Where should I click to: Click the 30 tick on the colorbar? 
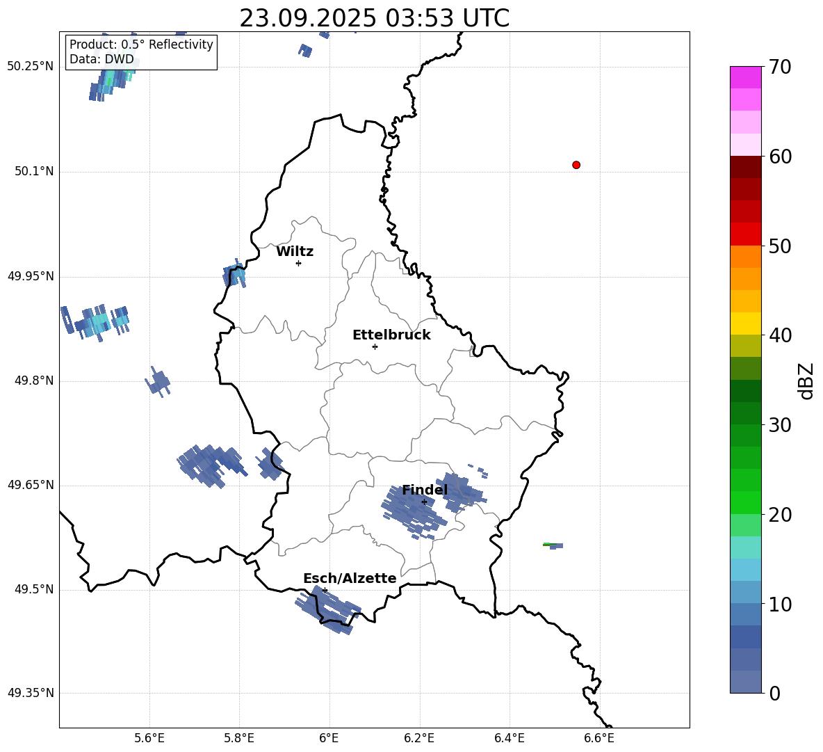click(780, 424)
